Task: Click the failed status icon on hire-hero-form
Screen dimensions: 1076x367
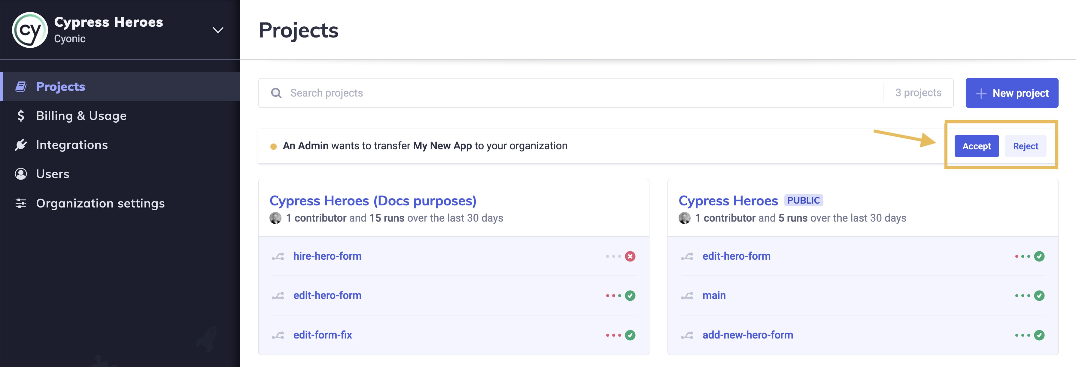Action: 630,256
